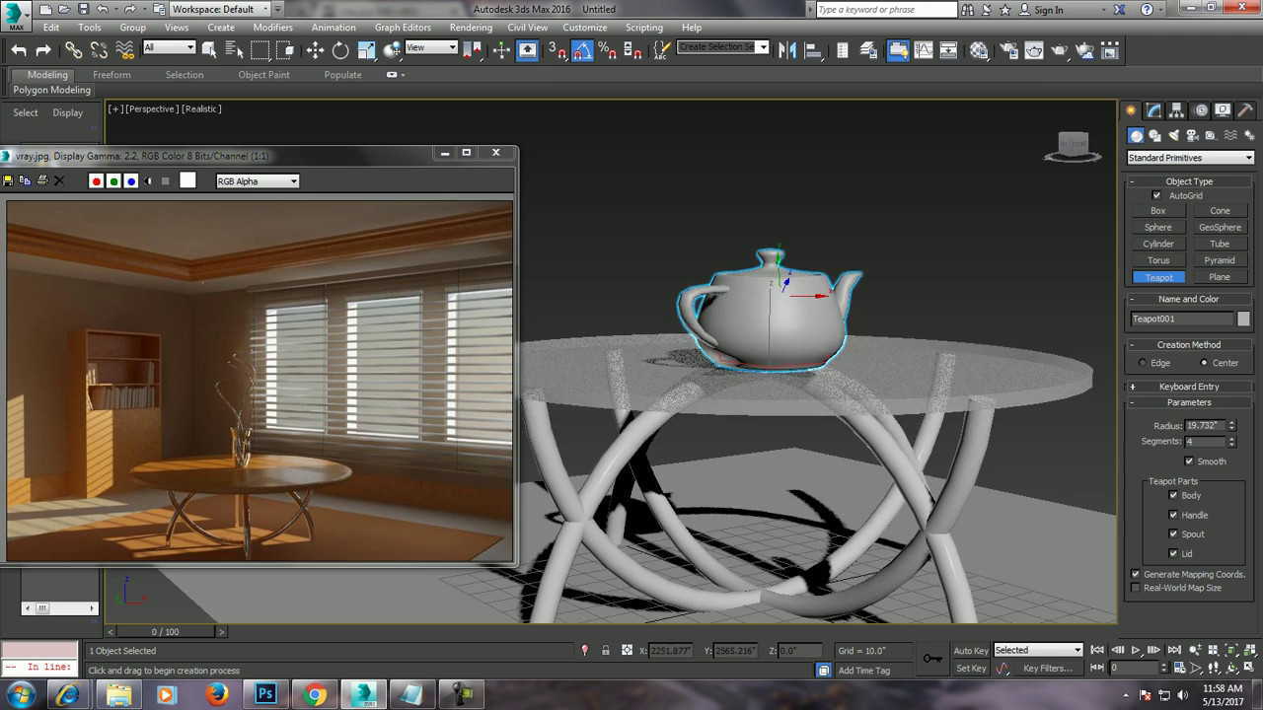The width and height of the screenshot is (1263, 710).
Task: Open the Material Editor sphere icon
Action: click(979, 50)
